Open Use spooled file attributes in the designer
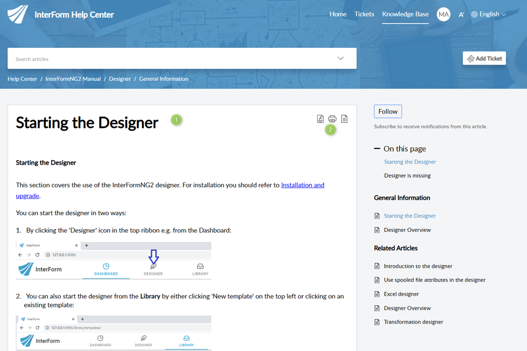This screenshot has height=351, width=527. pyautogui.click(x=435, y=280)
